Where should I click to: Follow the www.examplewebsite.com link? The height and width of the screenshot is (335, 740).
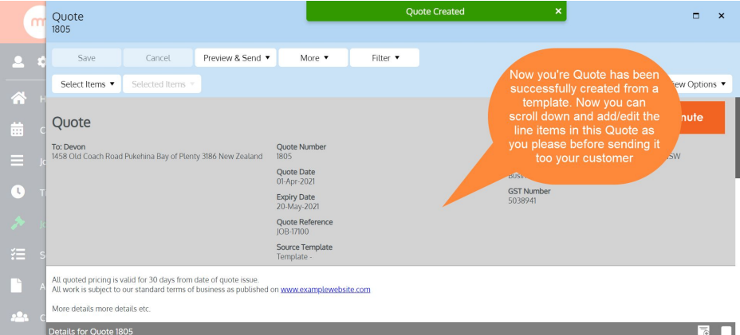(325, 290)
